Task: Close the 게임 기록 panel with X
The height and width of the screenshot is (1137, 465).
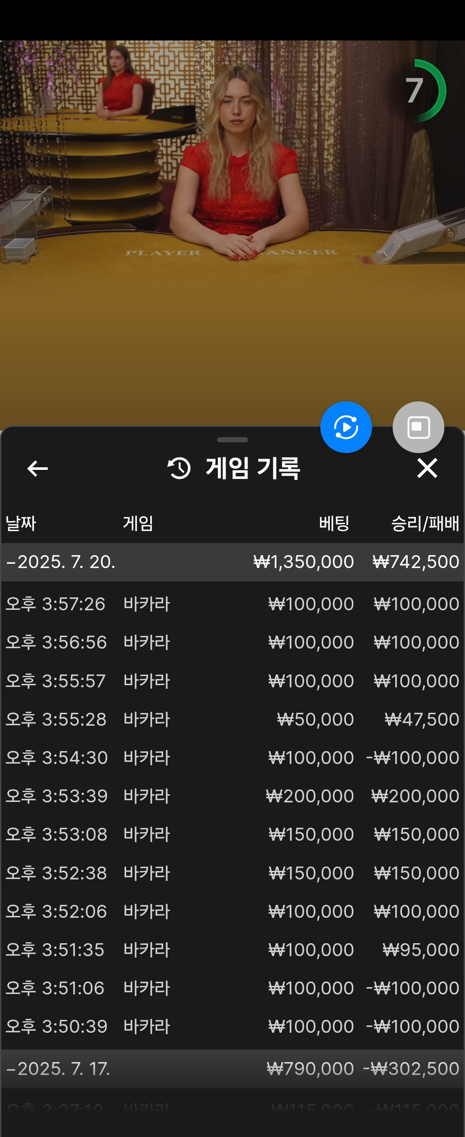Action: tap(427, 468)
